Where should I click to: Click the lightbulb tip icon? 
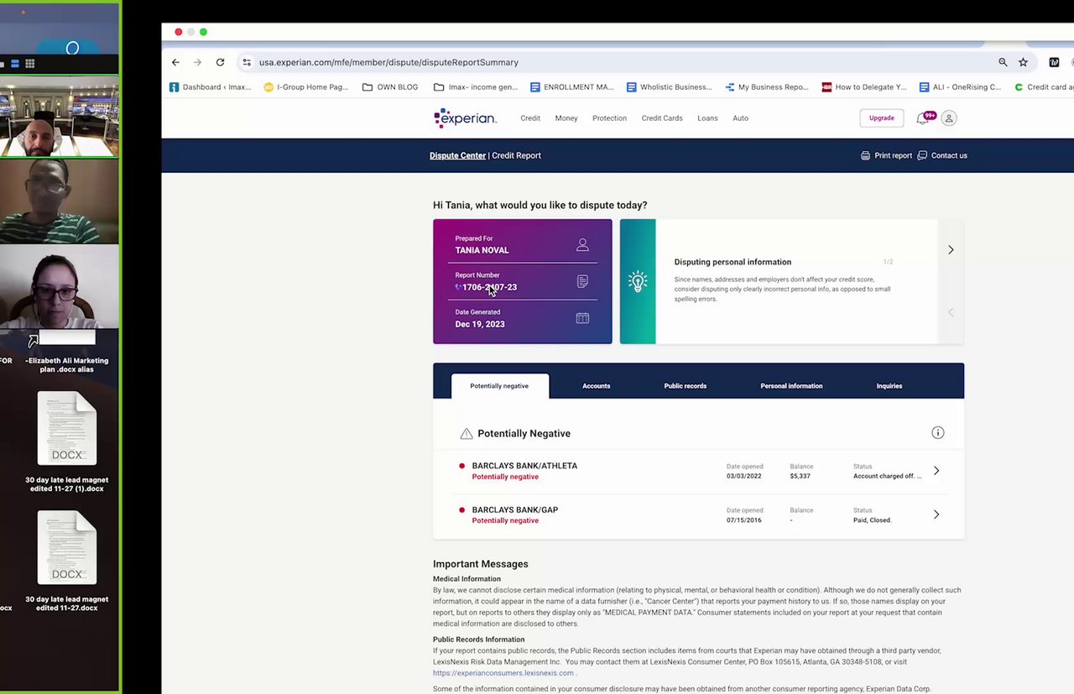[638, 281]
